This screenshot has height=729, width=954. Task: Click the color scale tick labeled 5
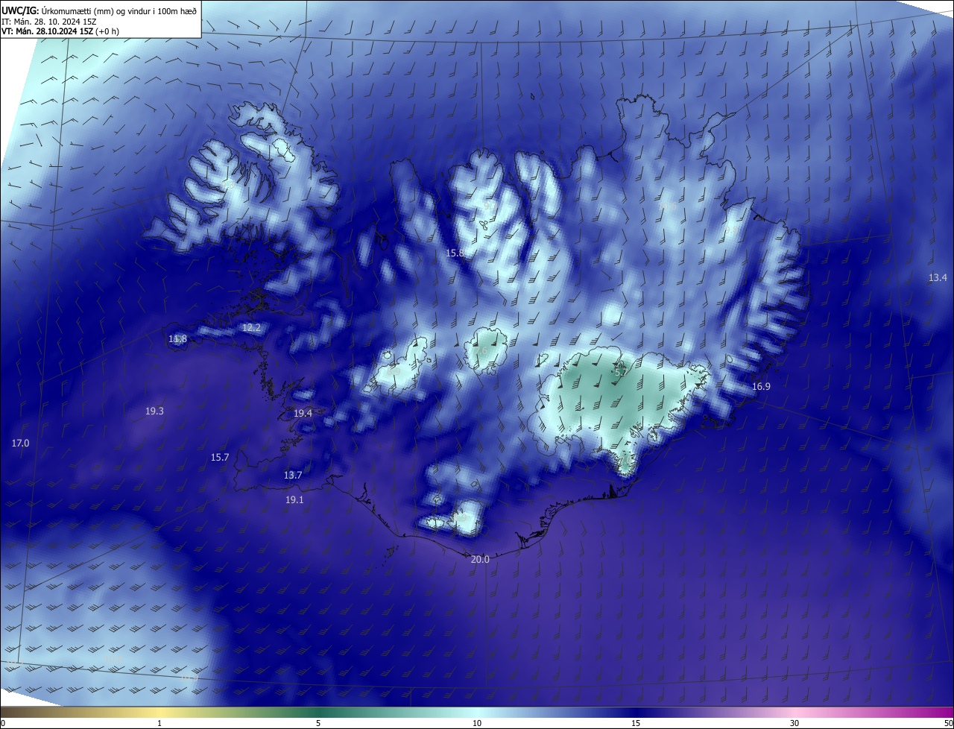tap(318, 723)
